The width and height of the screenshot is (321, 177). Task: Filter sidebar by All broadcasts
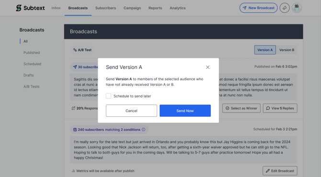(x=25, y=41)
